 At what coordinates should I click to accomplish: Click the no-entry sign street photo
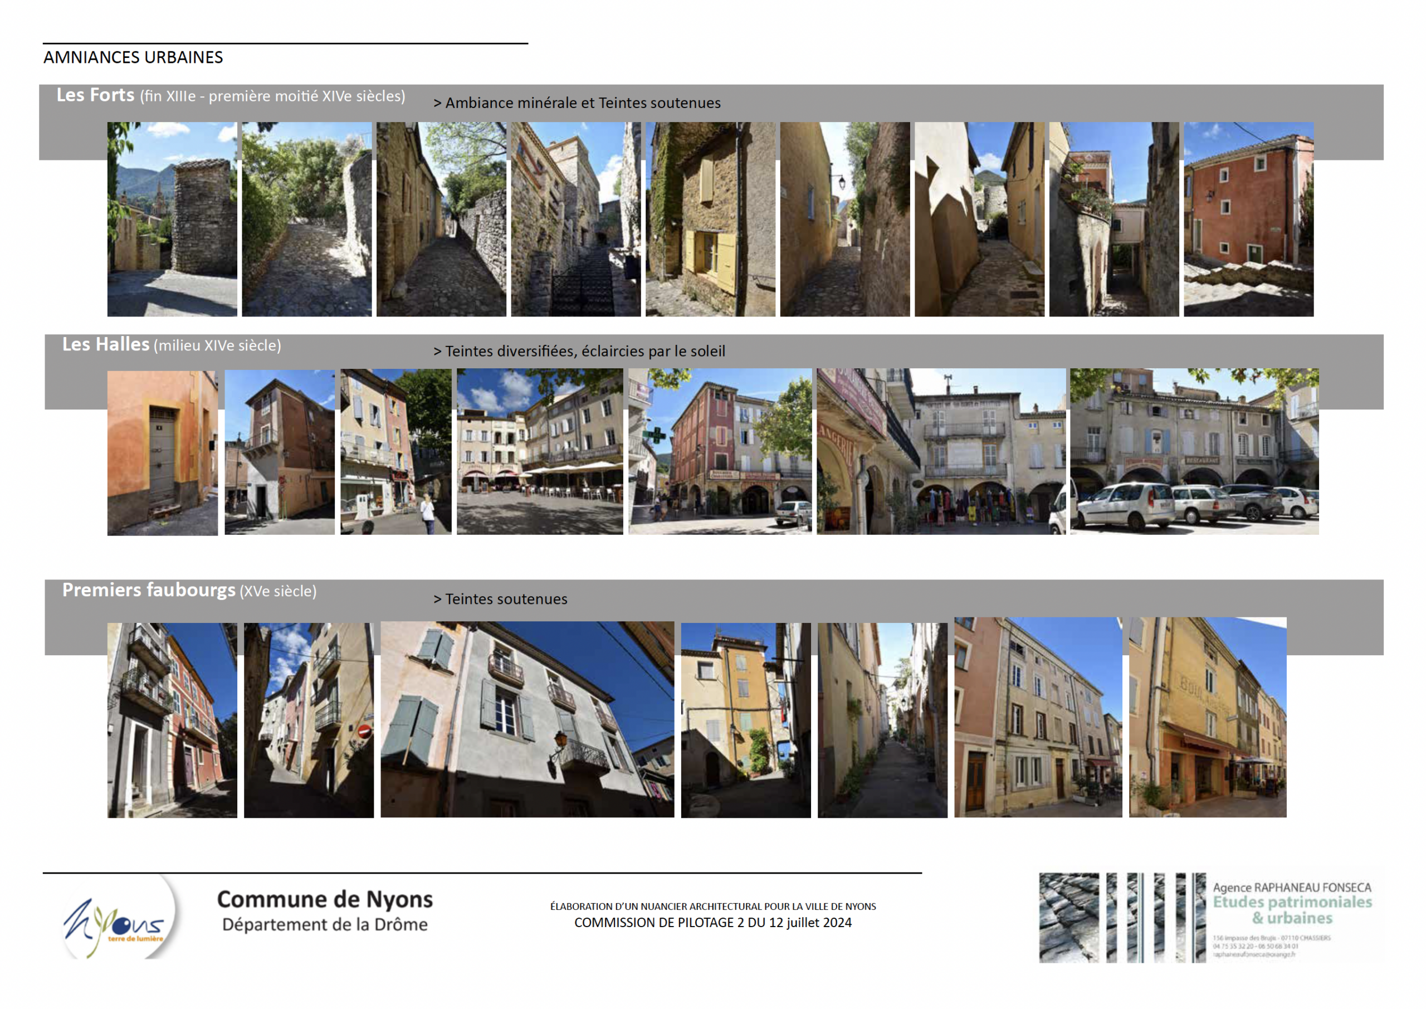click(309, 719)
